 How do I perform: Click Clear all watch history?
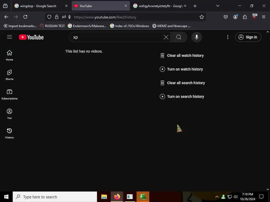click(x=182, y=55)
